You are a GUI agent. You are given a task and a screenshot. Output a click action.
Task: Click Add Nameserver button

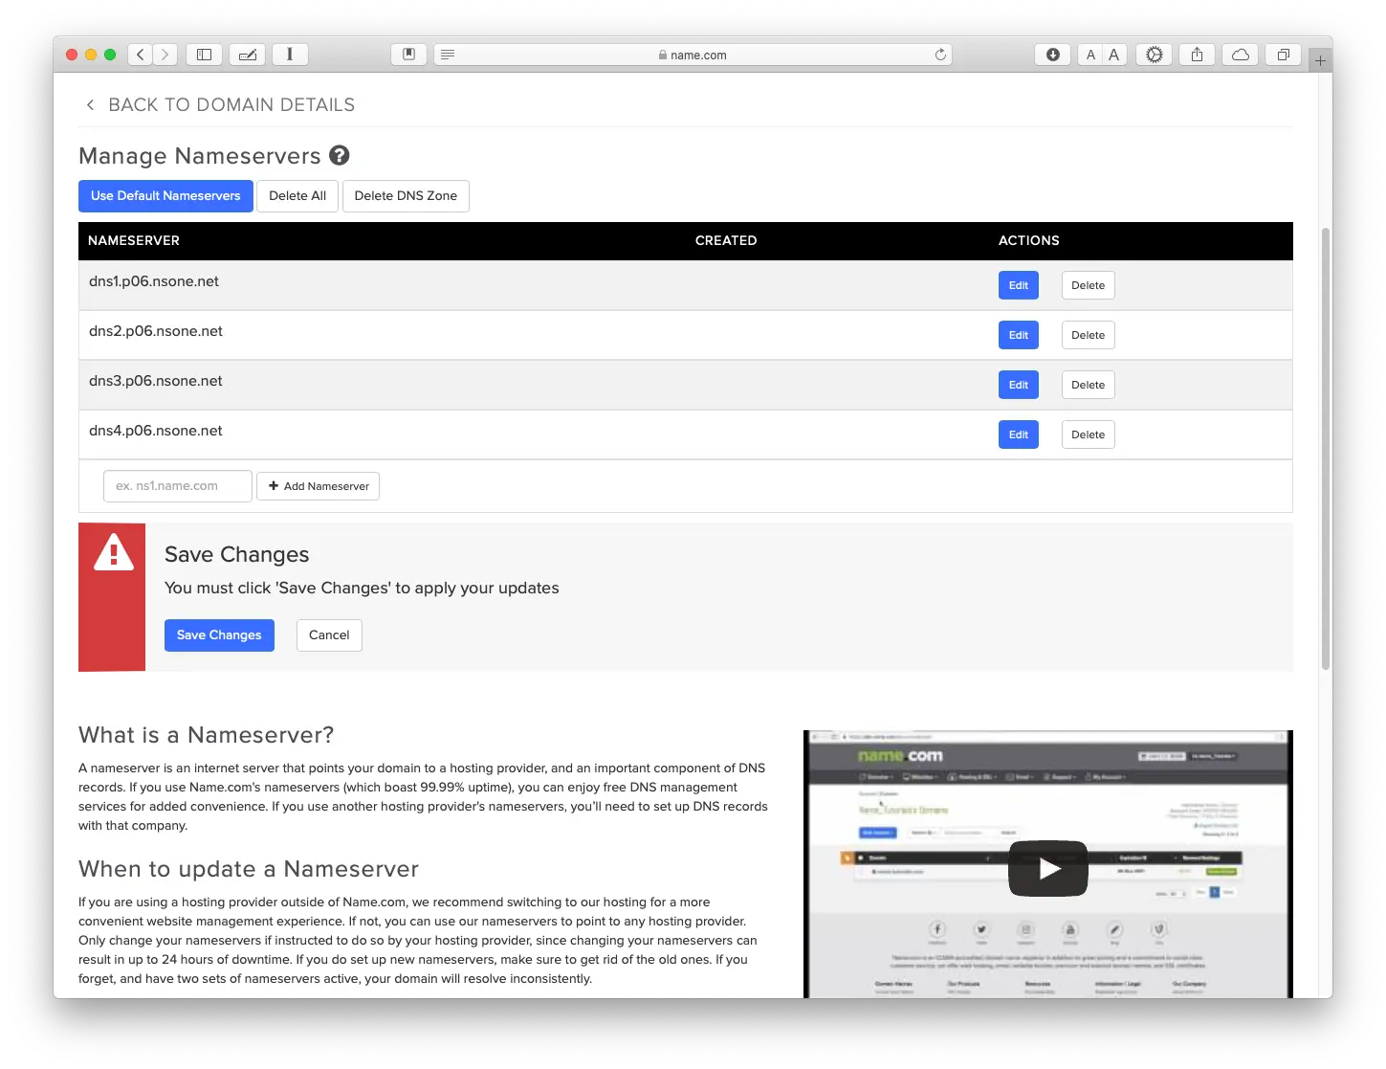click(319, 486)
